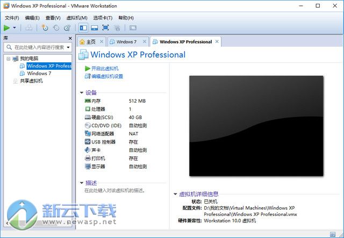Image resolution: width=344 pixels, height=238 pixels.
Task: Open the snapshot manager toolbar icon
Action: click(67, 28)
